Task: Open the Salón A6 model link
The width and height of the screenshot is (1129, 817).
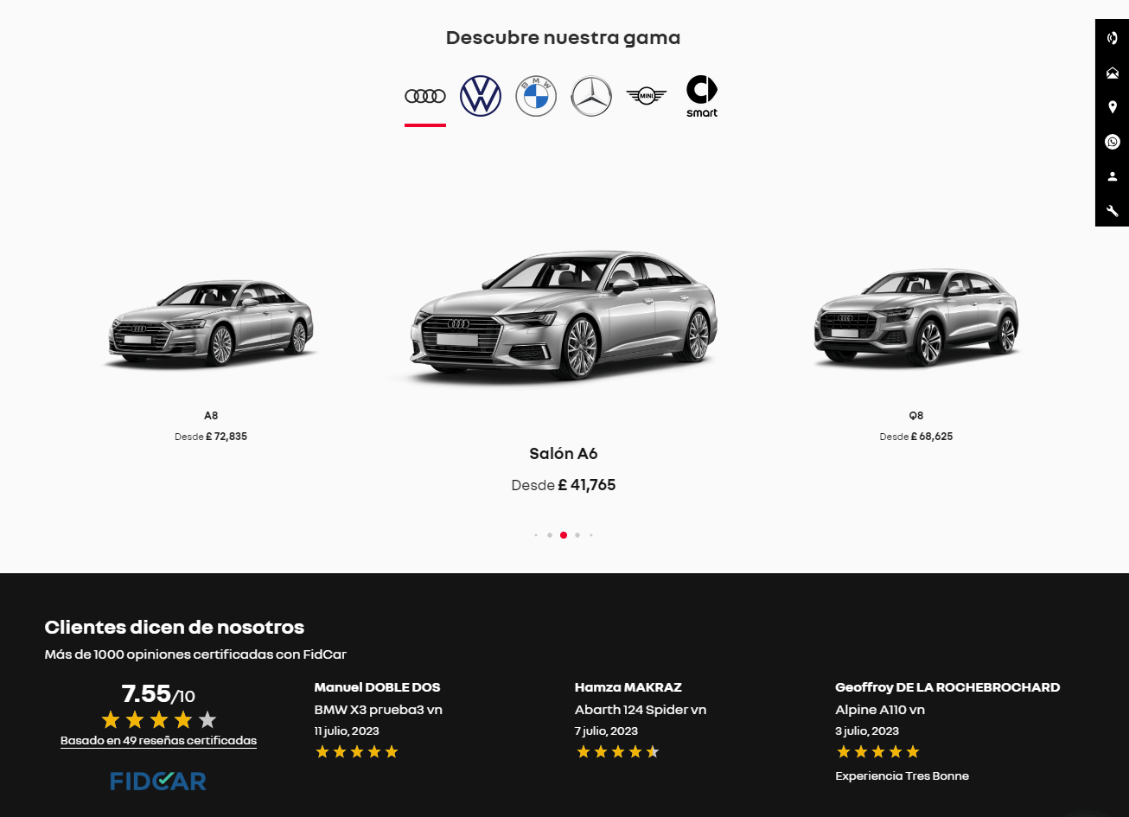Action: 564,454
